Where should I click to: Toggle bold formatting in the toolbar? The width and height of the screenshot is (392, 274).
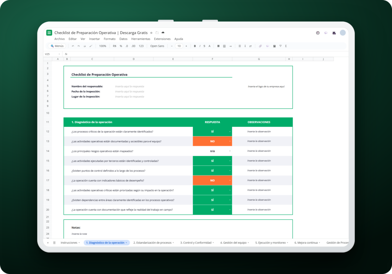195,46
